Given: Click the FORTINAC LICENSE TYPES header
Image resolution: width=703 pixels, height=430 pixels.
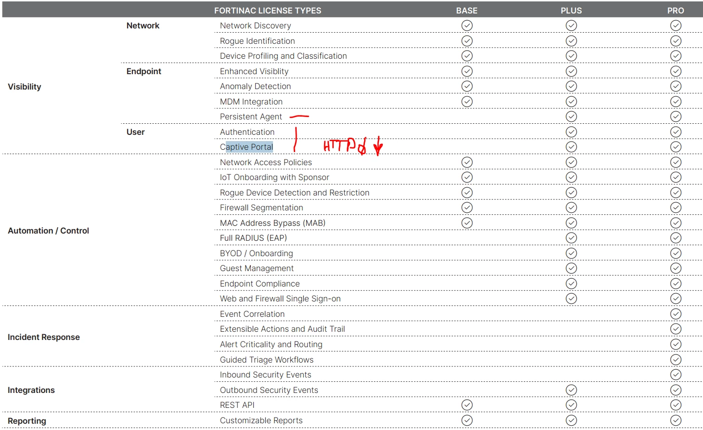Looking at the screenshot, I should coord(268,11).
